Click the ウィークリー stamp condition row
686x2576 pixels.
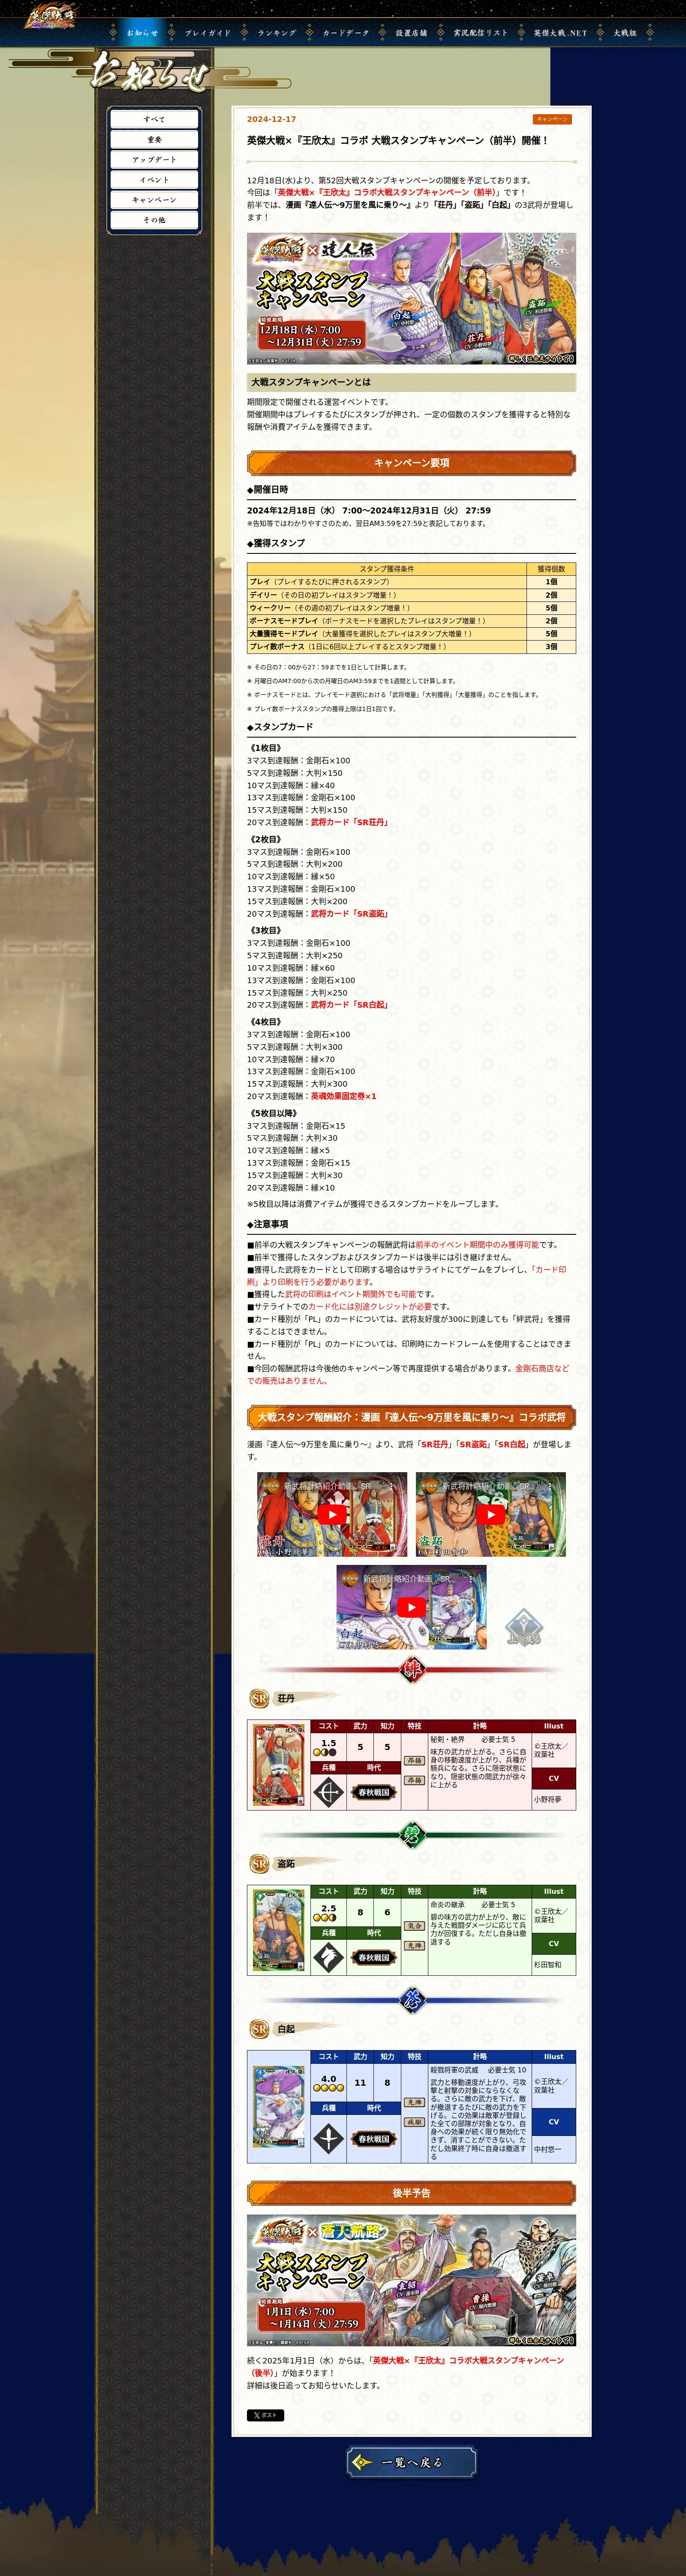click(412, 608)
